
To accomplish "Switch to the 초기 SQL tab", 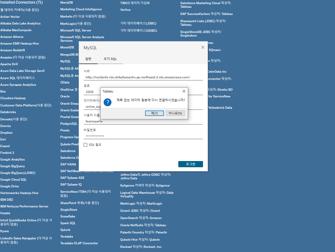I will point(110,59).
